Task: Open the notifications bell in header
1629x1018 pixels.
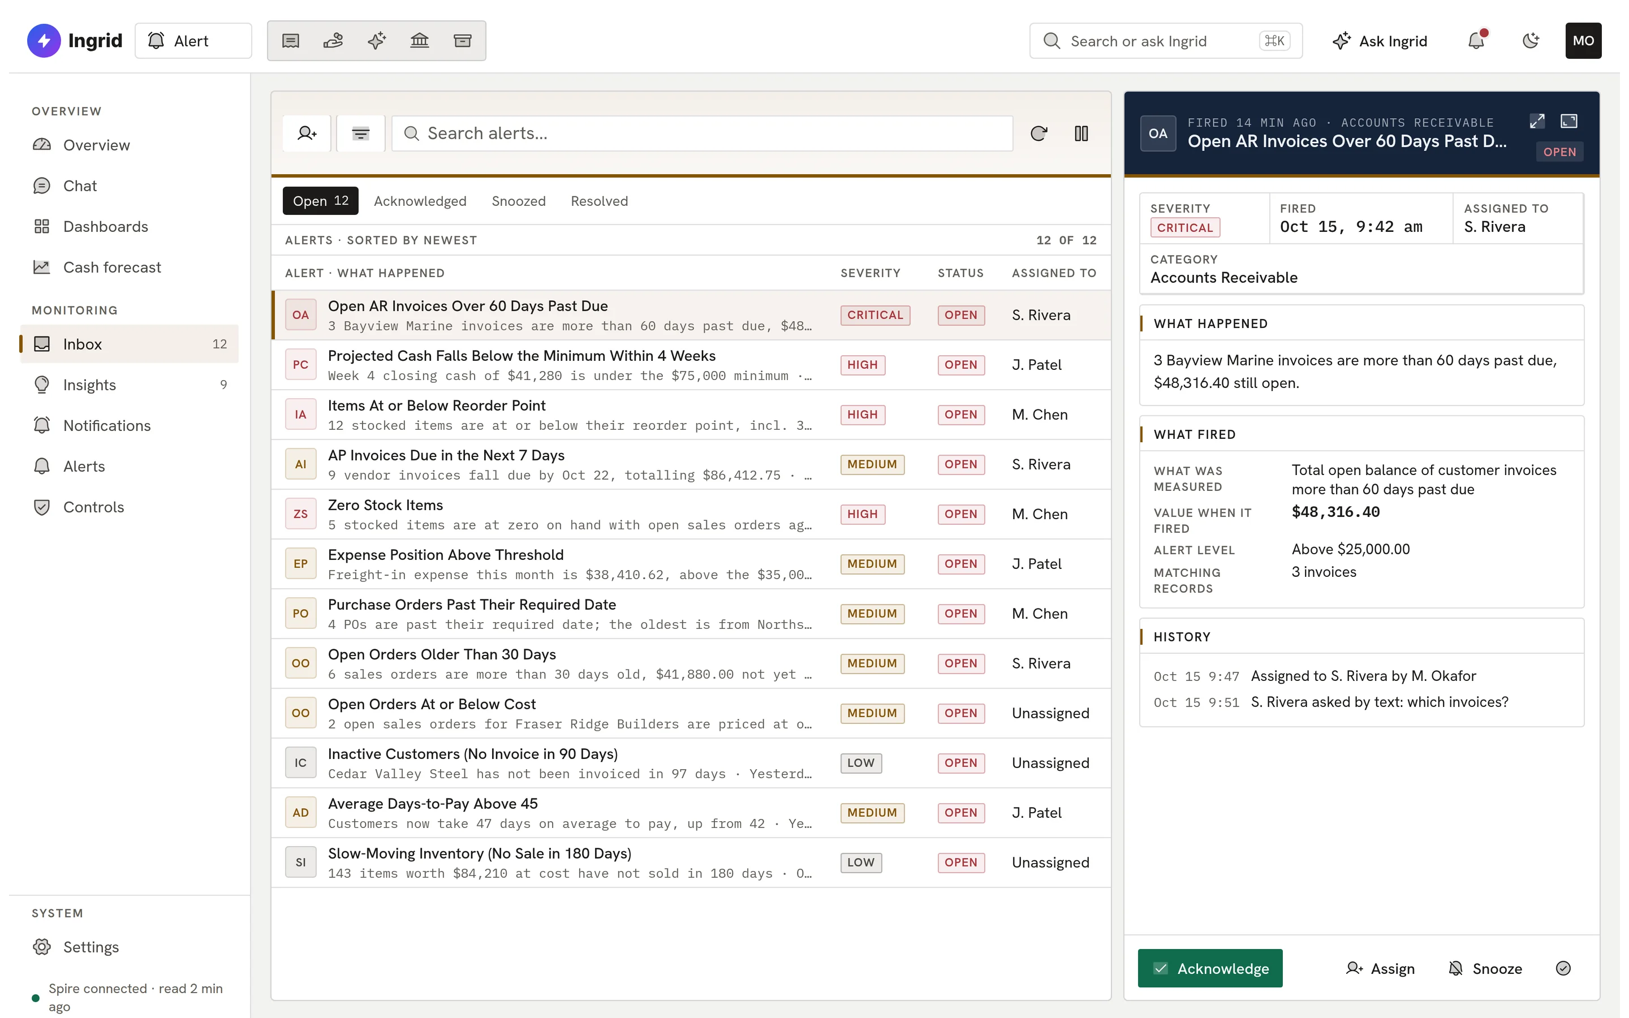Action: point(1476,41)
